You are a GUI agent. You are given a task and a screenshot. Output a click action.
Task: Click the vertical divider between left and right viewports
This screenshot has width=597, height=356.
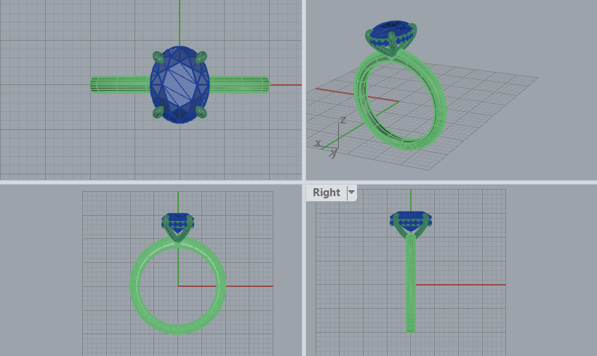pos(303,94)
